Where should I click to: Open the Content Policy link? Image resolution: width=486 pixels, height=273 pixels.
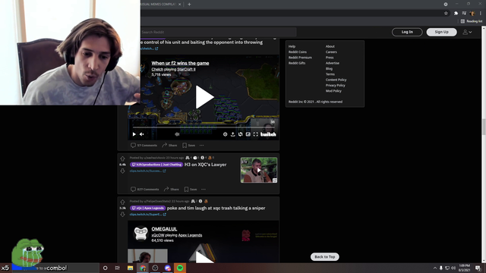[336, 80]
